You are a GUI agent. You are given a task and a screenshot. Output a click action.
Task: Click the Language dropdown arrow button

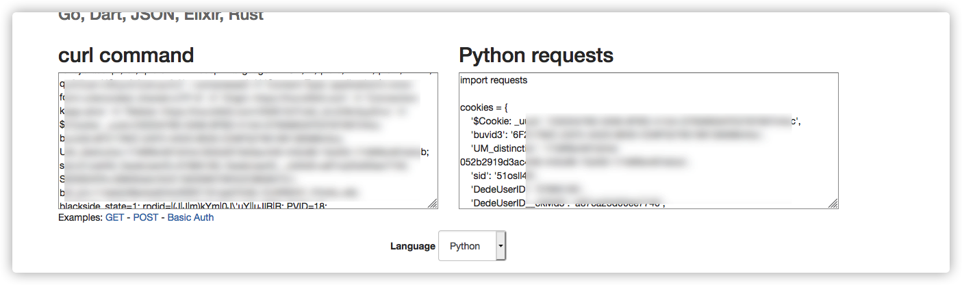tap(501, 246)
